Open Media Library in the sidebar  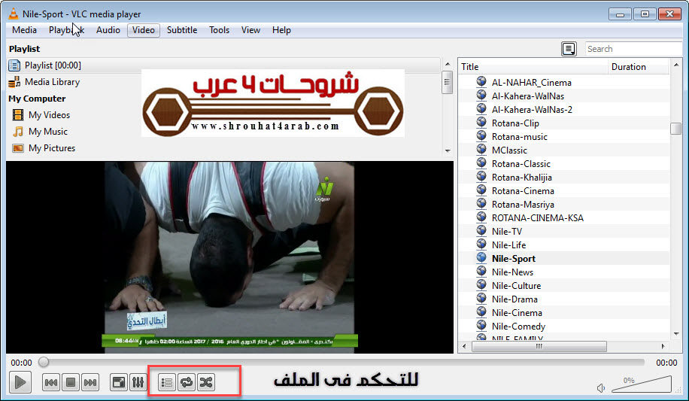pos(53,82)
